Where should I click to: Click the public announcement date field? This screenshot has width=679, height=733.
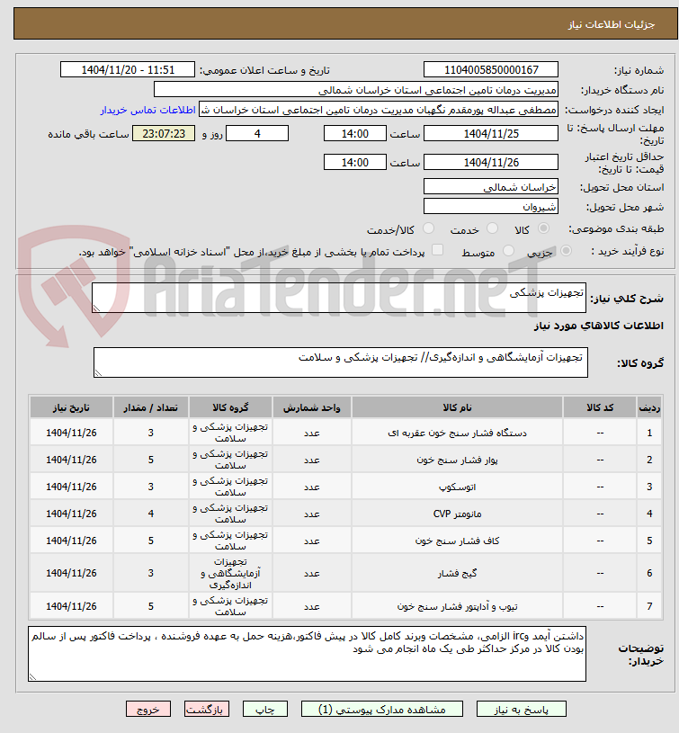coord(128,69)
